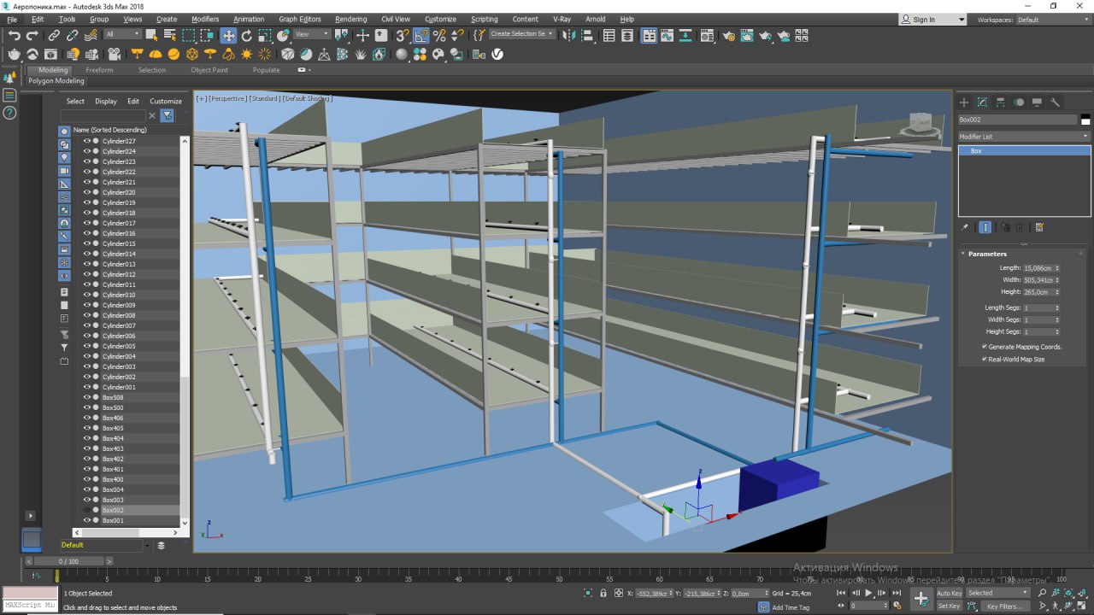
Task: Toggle visibility of Box508
Action: 86,397
